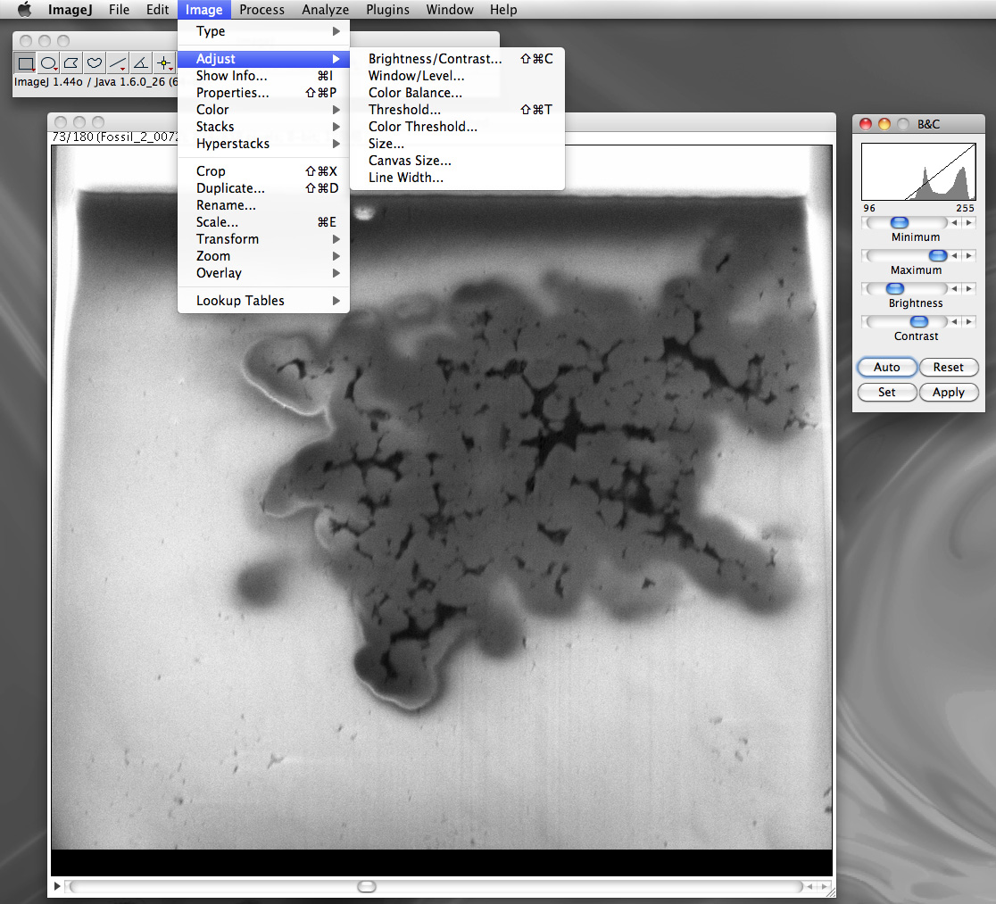Choose Show Info... from Image menu
996x904 pixels.
263,76
